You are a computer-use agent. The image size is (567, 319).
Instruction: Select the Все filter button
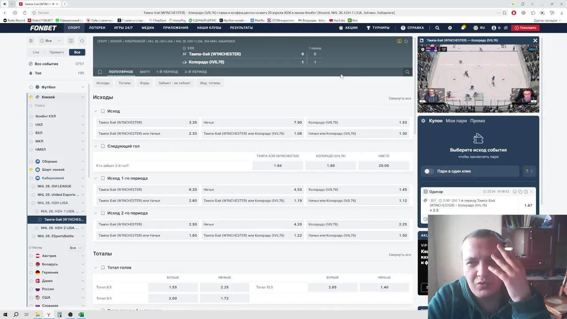point(77,52)
